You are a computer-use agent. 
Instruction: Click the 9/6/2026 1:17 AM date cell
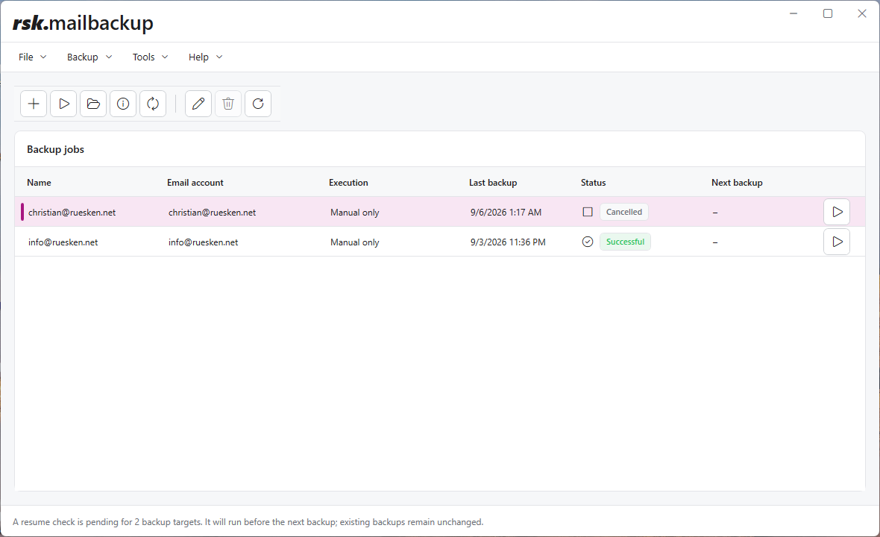pos(506,213)
